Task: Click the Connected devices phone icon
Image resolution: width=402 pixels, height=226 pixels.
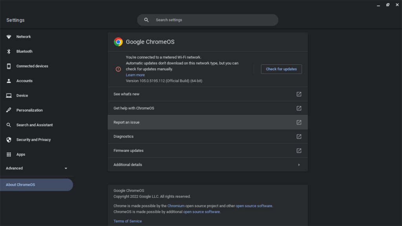Action: tap(9, 66)
